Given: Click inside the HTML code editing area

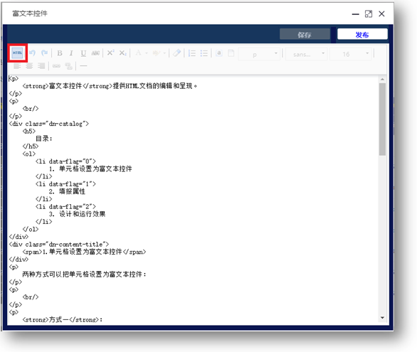Looking at the screenshot, I should [193, 199].
